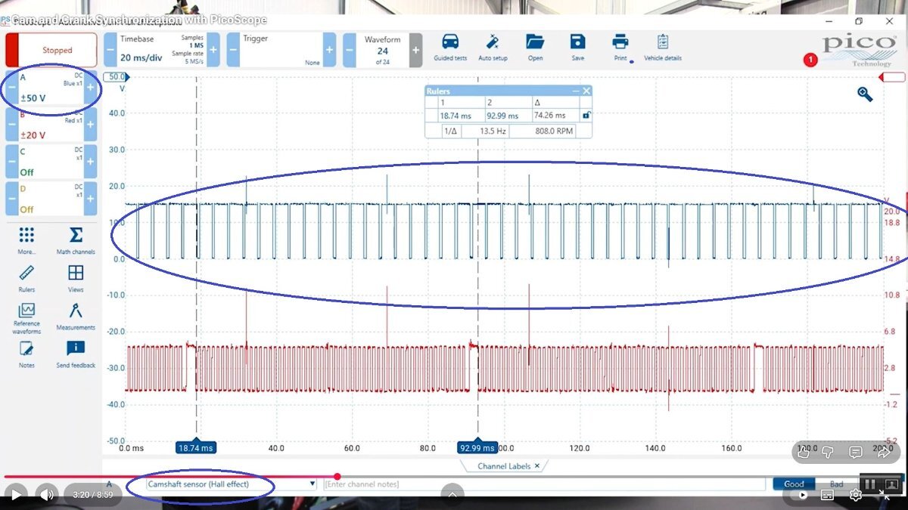Decrease channel A voltage range
Image resolution: width=908 pixels, height=510 pixels.
point(11,88)
